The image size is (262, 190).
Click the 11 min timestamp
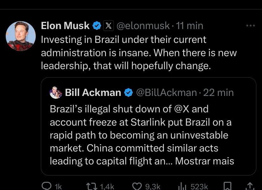coord(190,26)
